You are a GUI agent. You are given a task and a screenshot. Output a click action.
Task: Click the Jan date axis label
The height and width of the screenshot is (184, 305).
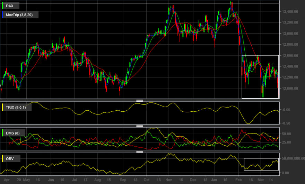[214, 180]
